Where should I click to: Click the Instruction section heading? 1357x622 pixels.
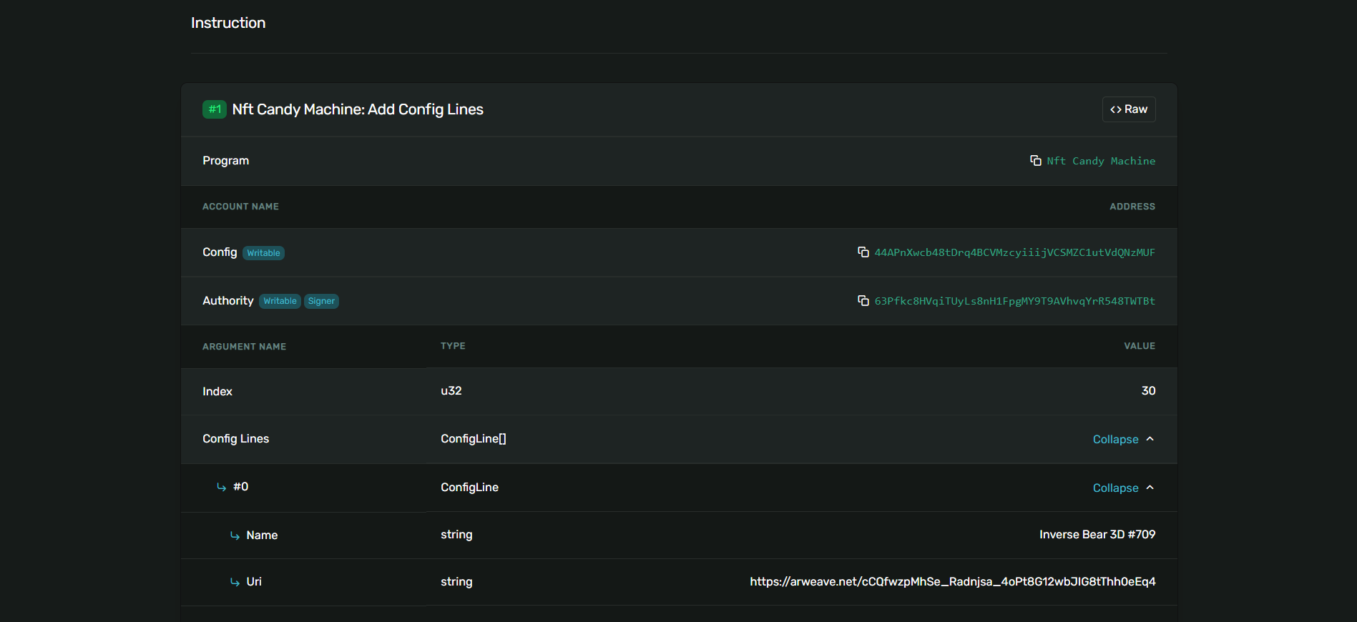pos(228,23)
